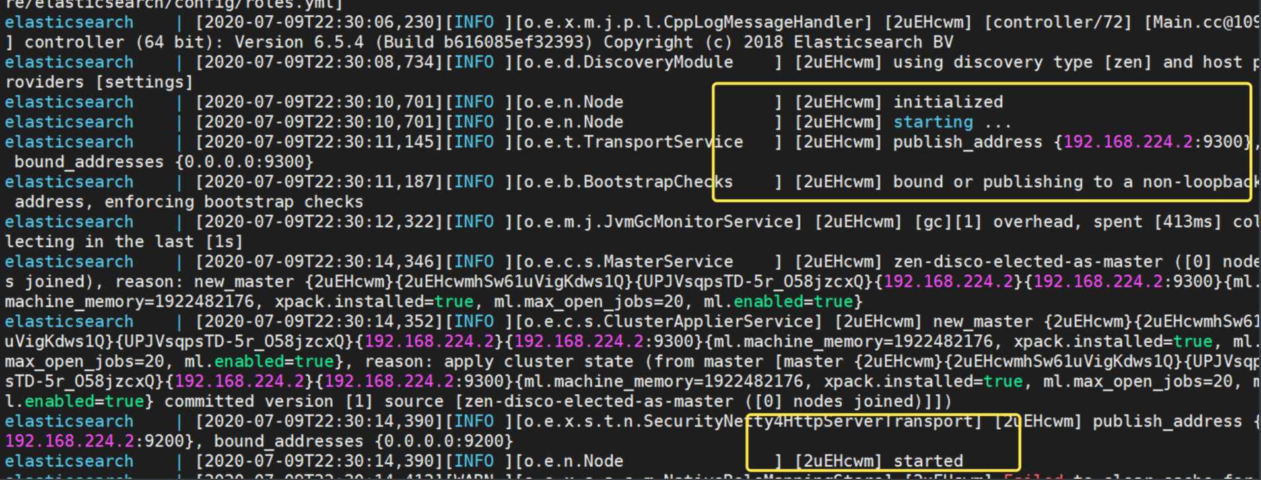Select 'bound_addresses {0.0.0.0:9200}' text
Image resolution: width=1261 pixels, height=480 pixels.
(363, 441)
